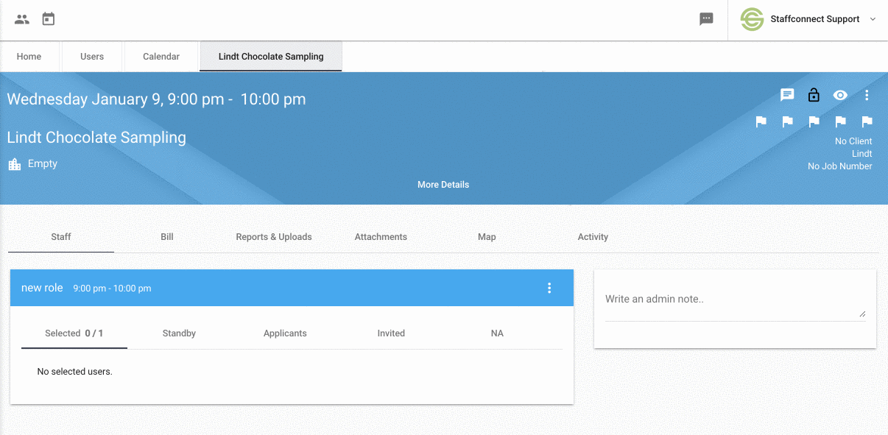Toggle the second flag icon
Image resolution: width=888 pixels, height=435 pixels.
point(788,121)
